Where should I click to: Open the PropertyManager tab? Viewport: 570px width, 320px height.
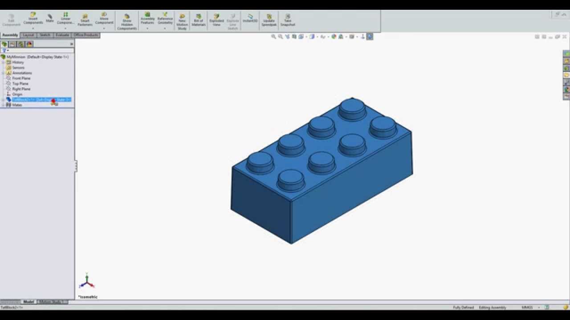[x=13, y=44]
